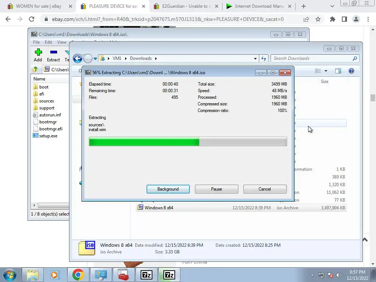Click the Background button
The width and height of the screenshot is (376, 282).
pos(168,189)
